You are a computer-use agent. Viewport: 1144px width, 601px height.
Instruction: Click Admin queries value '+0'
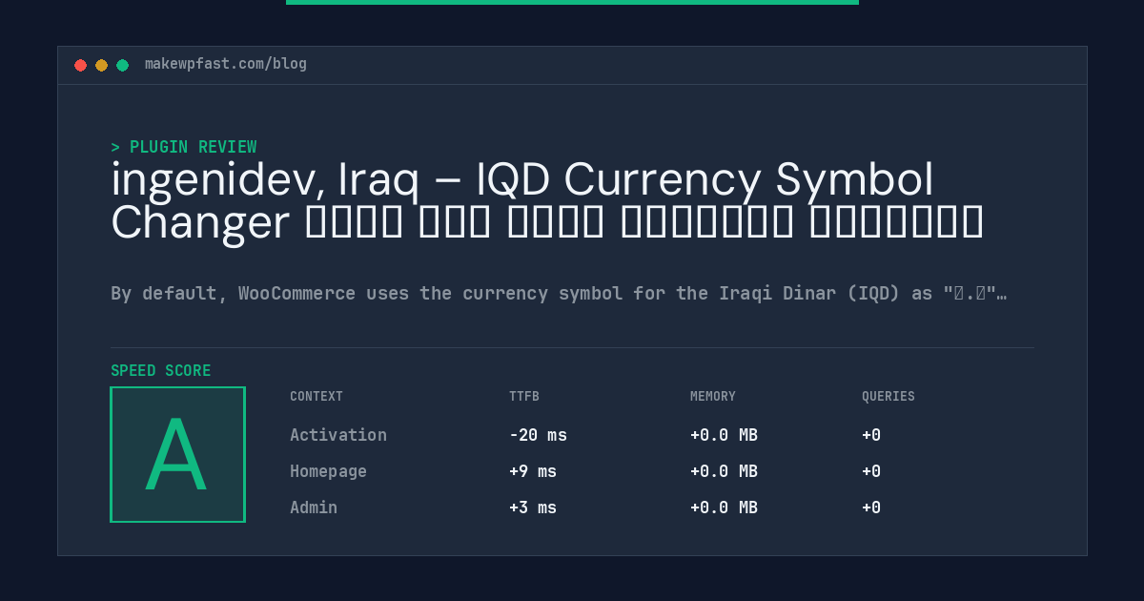click(x=871, y=508)
